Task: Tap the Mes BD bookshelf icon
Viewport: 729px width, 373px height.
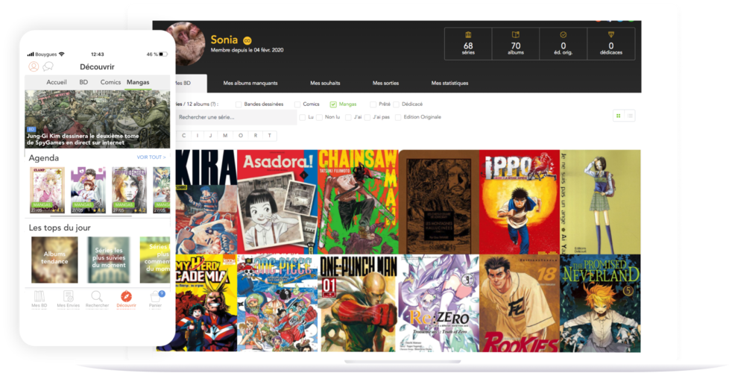Action: (x=39, y=296)
